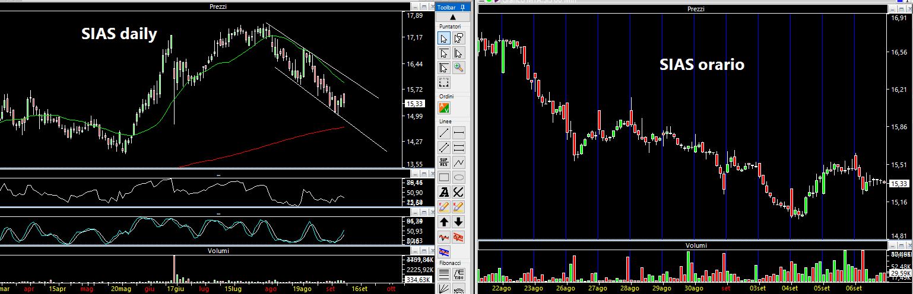The image size is (913, 294).
Task: Click the 50,90 oscillator value label
Action: (x=415, y=193)
